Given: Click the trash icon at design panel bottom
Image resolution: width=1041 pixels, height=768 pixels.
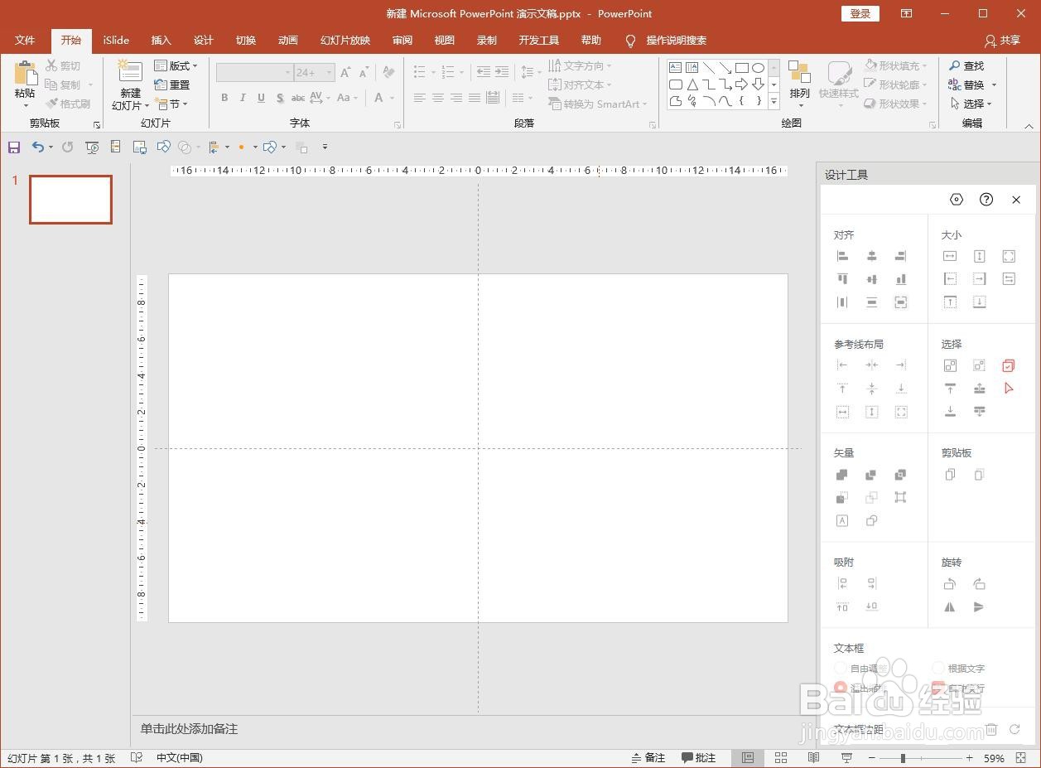Looking at the screenshot, I should click(x=991, y=729).
